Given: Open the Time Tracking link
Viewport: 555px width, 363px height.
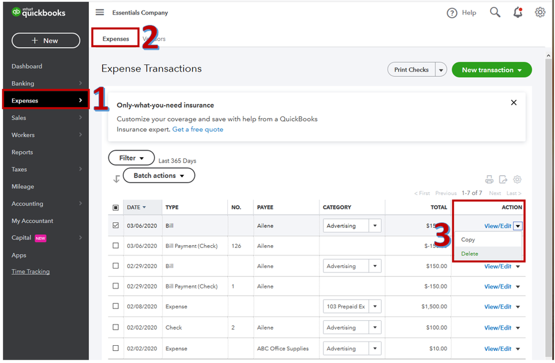Looking at the screenshot, I should pyautogui.click(x=31, y=272).
